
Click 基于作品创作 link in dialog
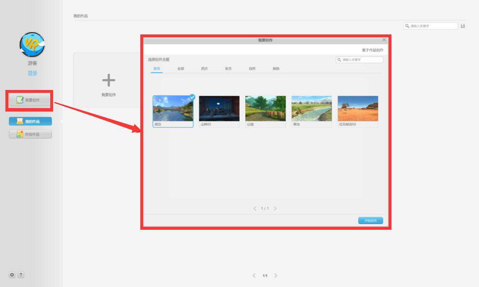coord(372,50)
